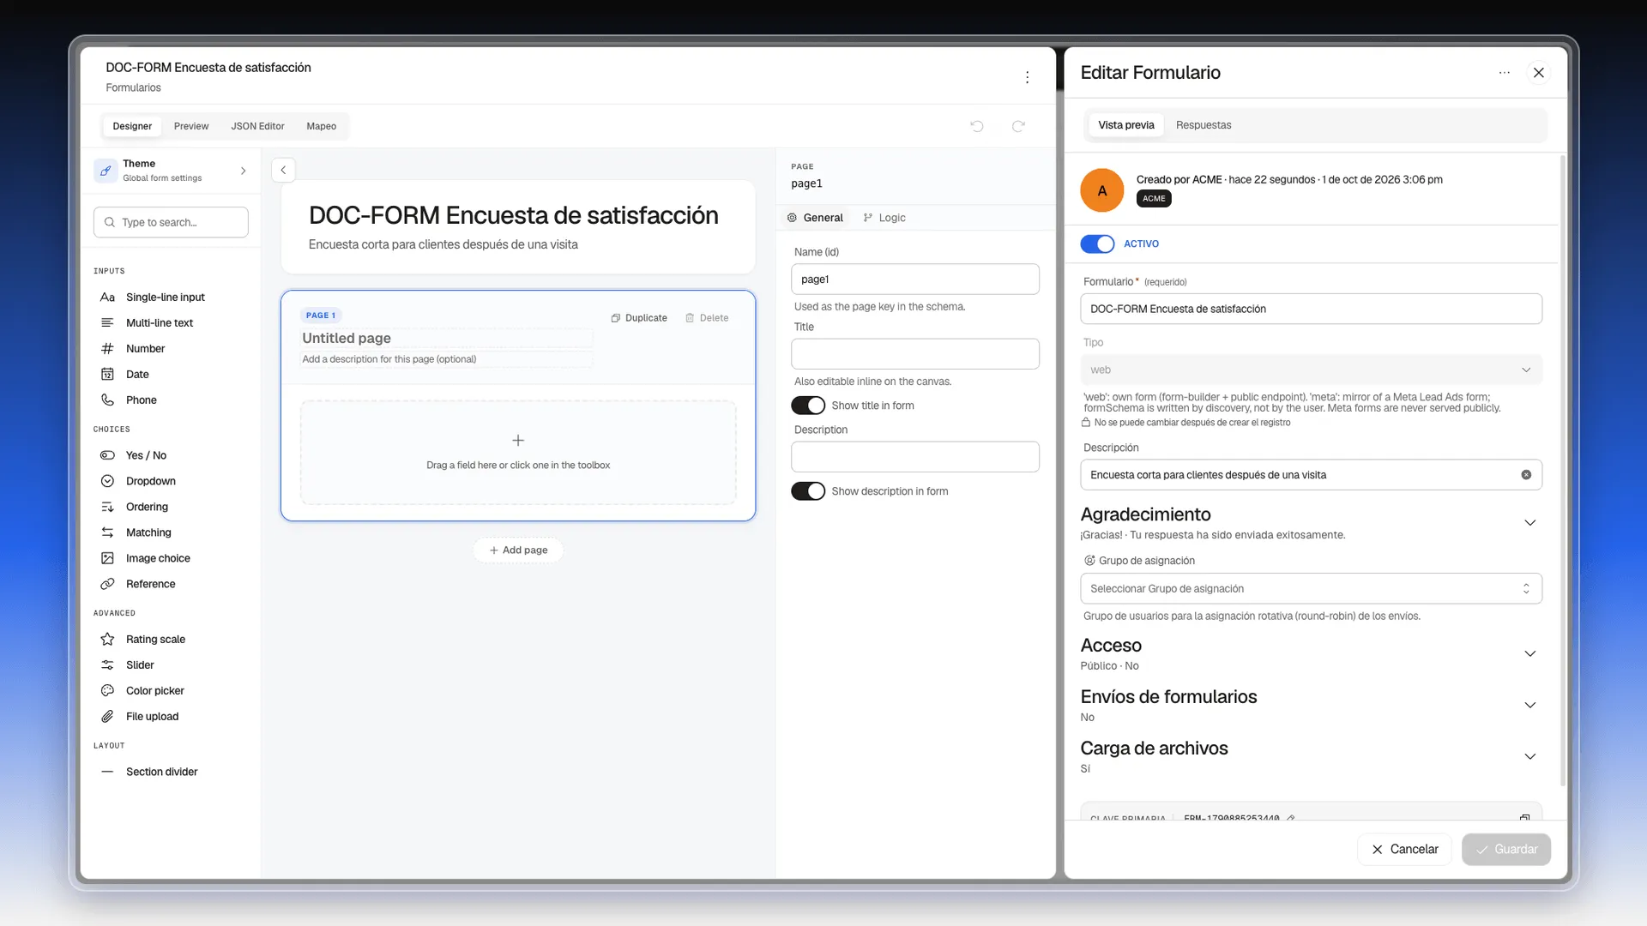Expand the Carga de archivos section
The image size is (1647, 926).
tap(1529, 757)
